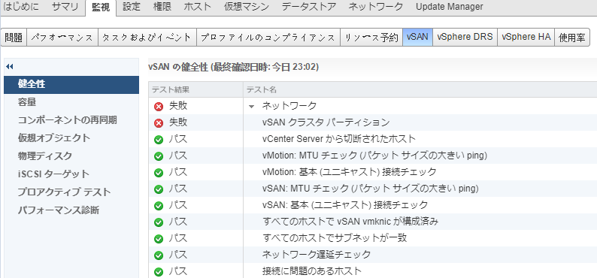This screenshot has height=278, width=597.
Task: Go to the 権限 tab
Action: coord(162,7)
